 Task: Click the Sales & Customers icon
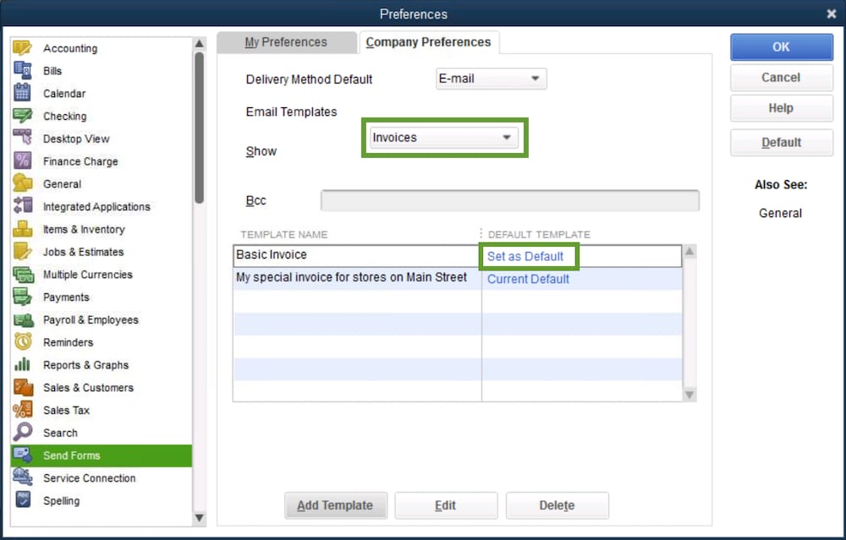tap(23, 388)
